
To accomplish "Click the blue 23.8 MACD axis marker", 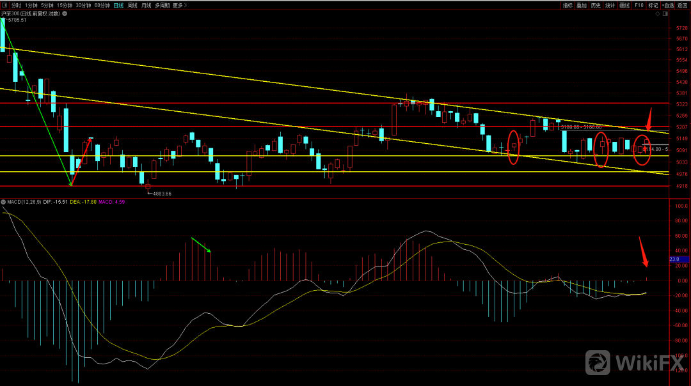I will pyautogui.click(x=674, y=259).
